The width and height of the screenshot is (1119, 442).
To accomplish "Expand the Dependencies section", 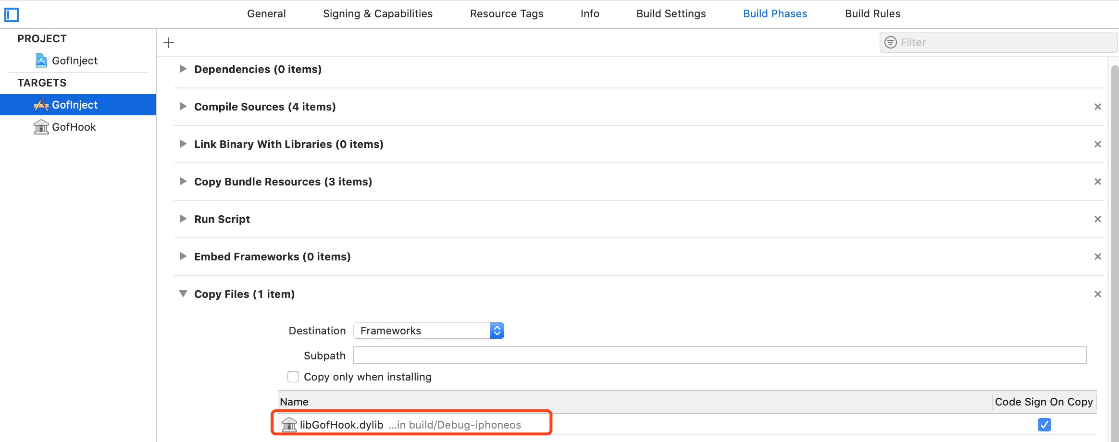I will [183, 69].
